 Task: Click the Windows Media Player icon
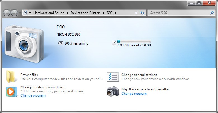(11, 92)
